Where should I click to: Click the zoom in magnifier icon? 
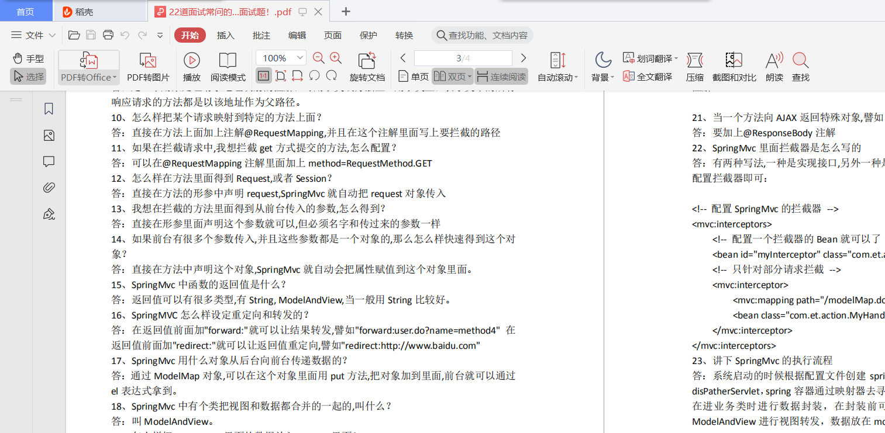pyautogui.click(x=336, y=58)
